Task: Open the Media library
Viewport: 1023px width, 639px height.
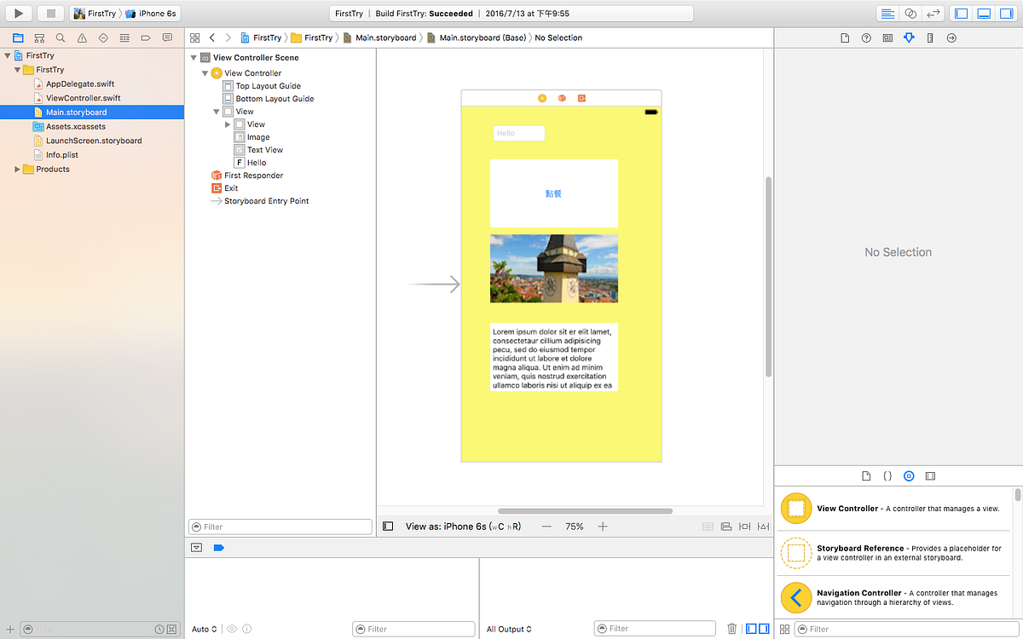Action: [930, 475]
